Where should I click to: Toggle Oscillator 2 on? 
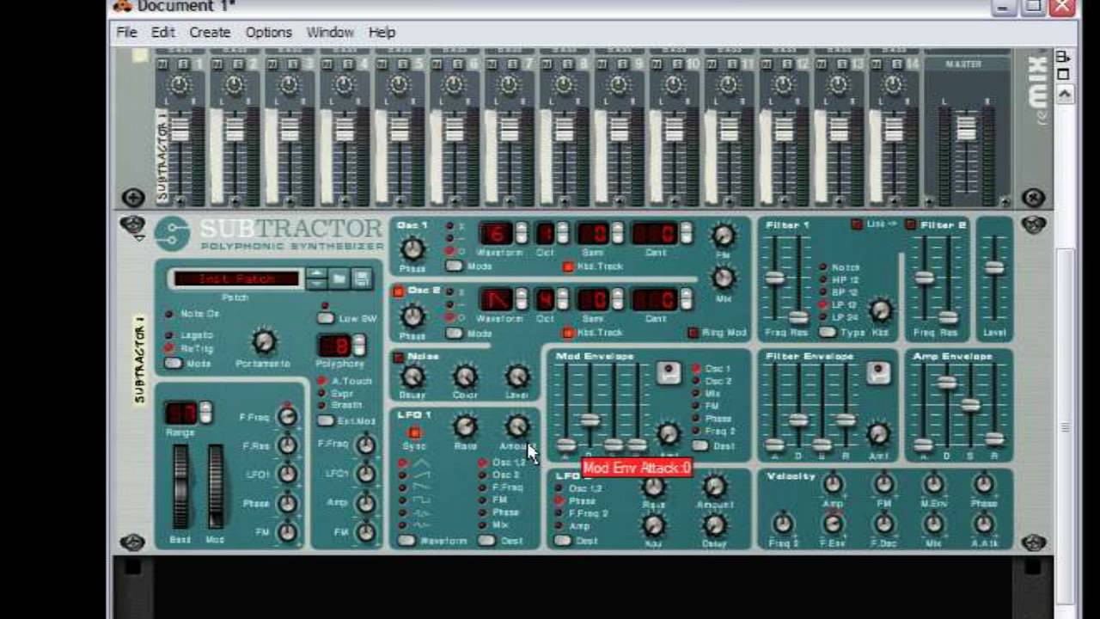point(399,292)
